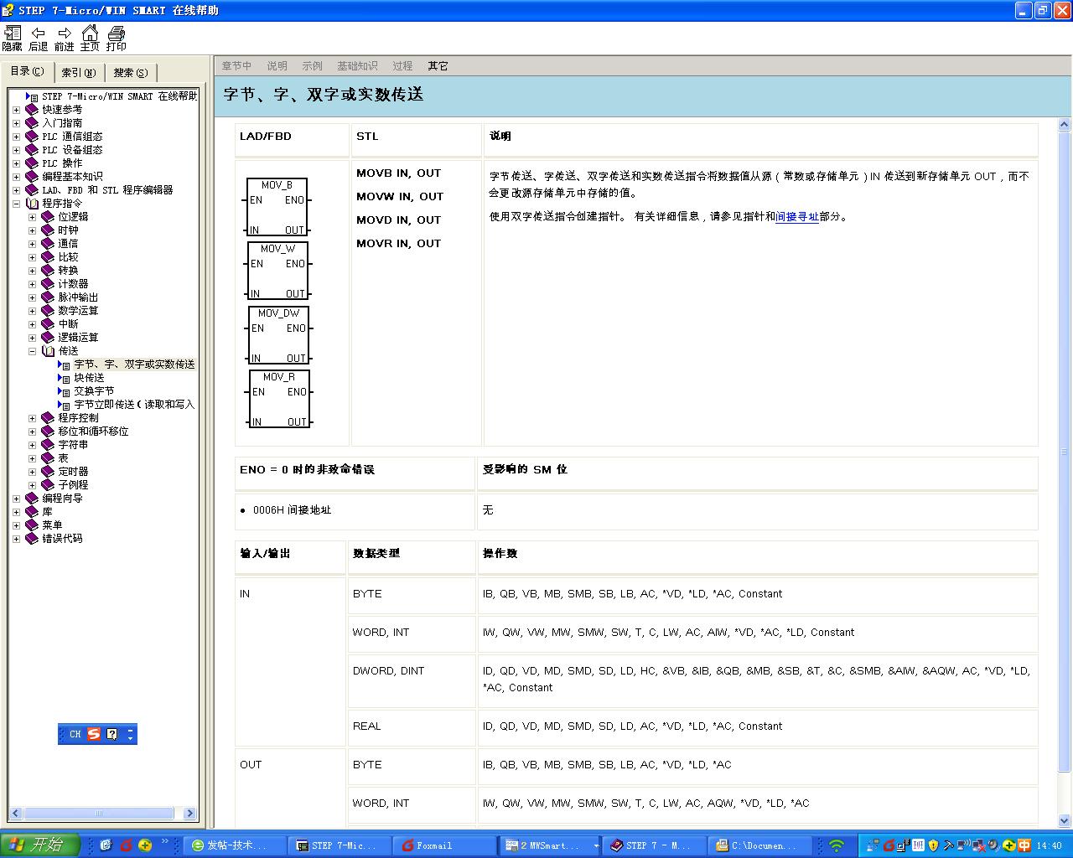Open the 逻辑运算 tree item
The image size is (1073, 858).
78,338
